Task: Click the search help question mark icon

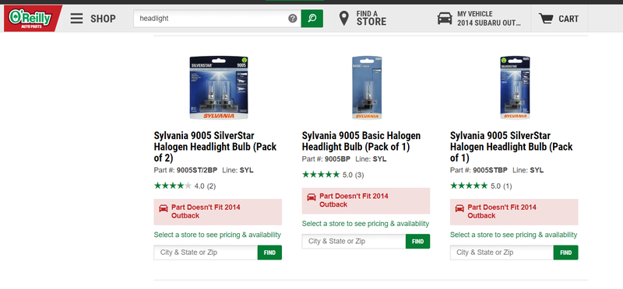Action: click(293, 18)
